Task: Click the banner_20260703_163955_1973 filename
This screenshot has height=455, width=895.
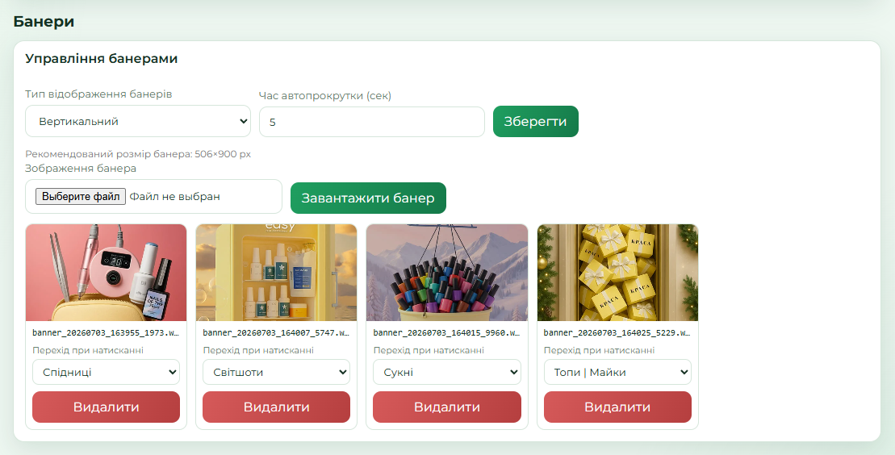Action: pos(107,332)
